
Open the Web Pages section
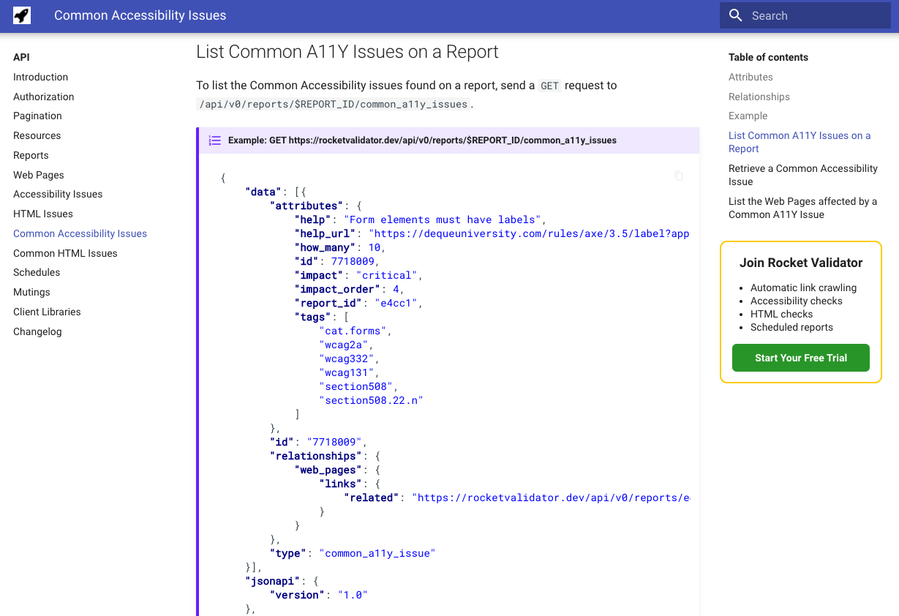38,174
